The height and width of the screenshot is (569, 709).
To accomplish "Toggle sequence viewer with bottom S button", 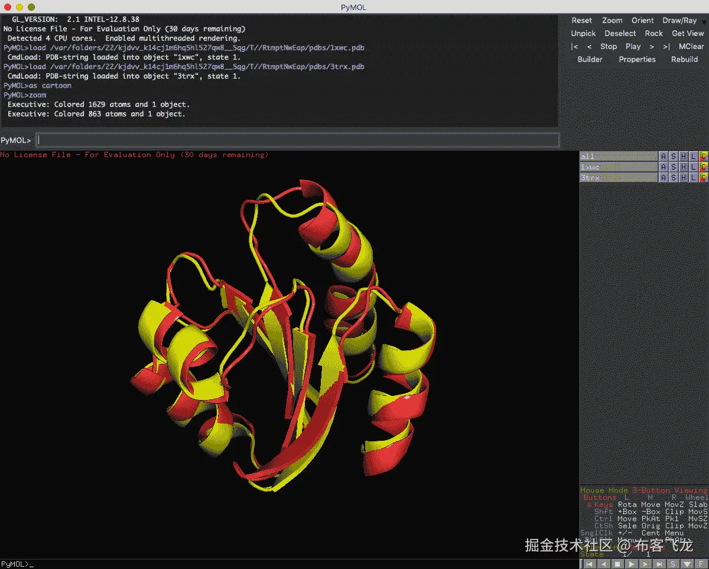I will [674, 564].
